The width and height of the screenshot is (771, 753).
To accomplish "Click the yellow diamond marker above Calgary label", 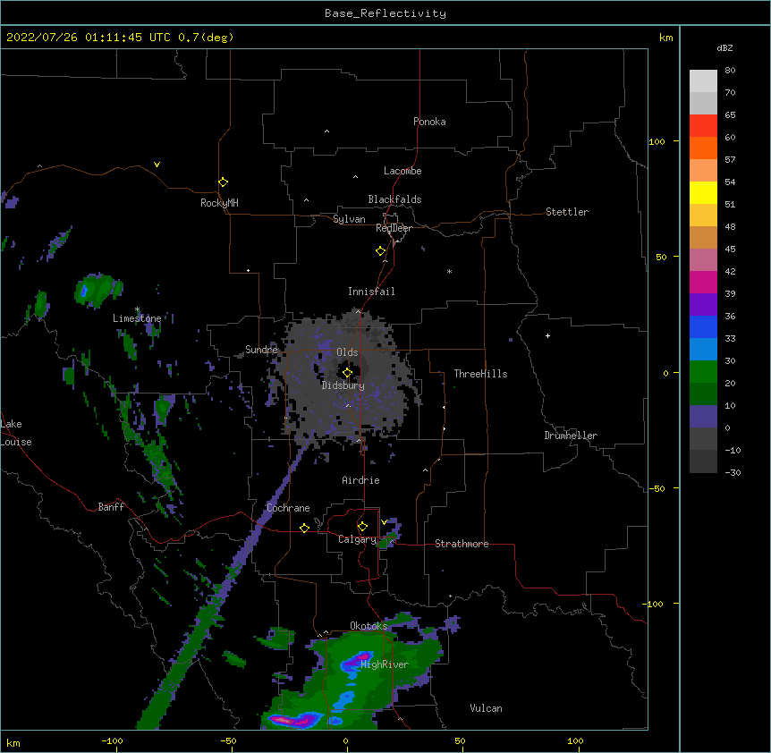I will coord(362,527).
